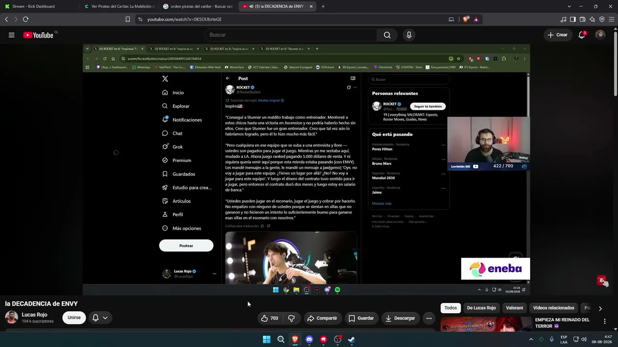Switch to the orden piratas del caribe tab

[198, 6]
